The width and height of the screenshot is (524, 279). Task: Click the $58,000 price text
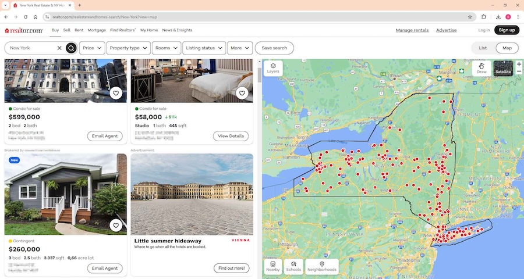point(148,117)
